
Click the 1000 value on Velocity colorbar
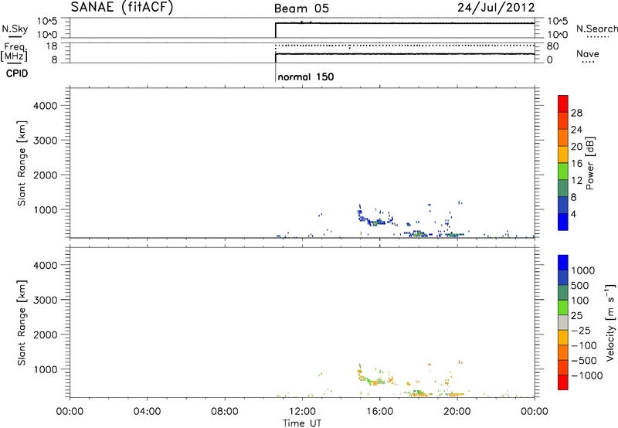[x=583, y=270]
